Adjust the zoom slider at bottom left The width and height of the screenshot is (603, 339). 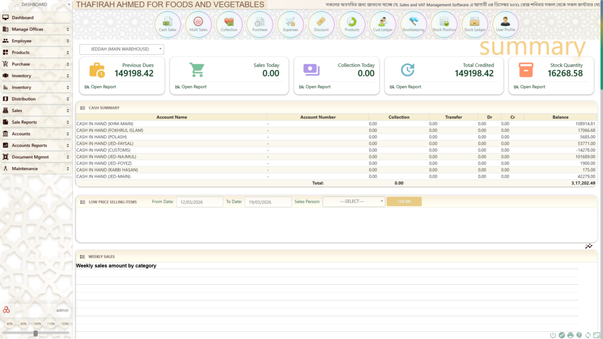click(x=37, y=333)
